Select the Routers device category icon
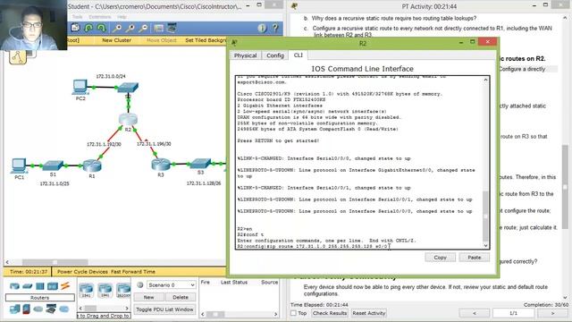This screenshot has width=572, height=322. pos(14,286)
